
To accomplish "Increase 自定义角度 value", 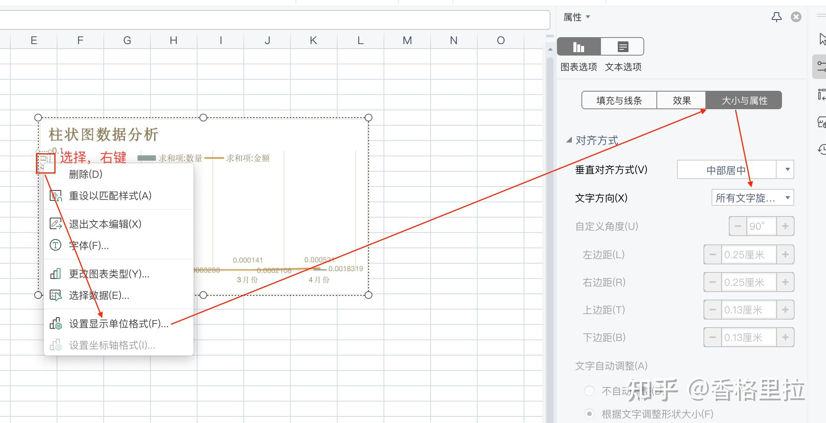I will click(785, 226).
